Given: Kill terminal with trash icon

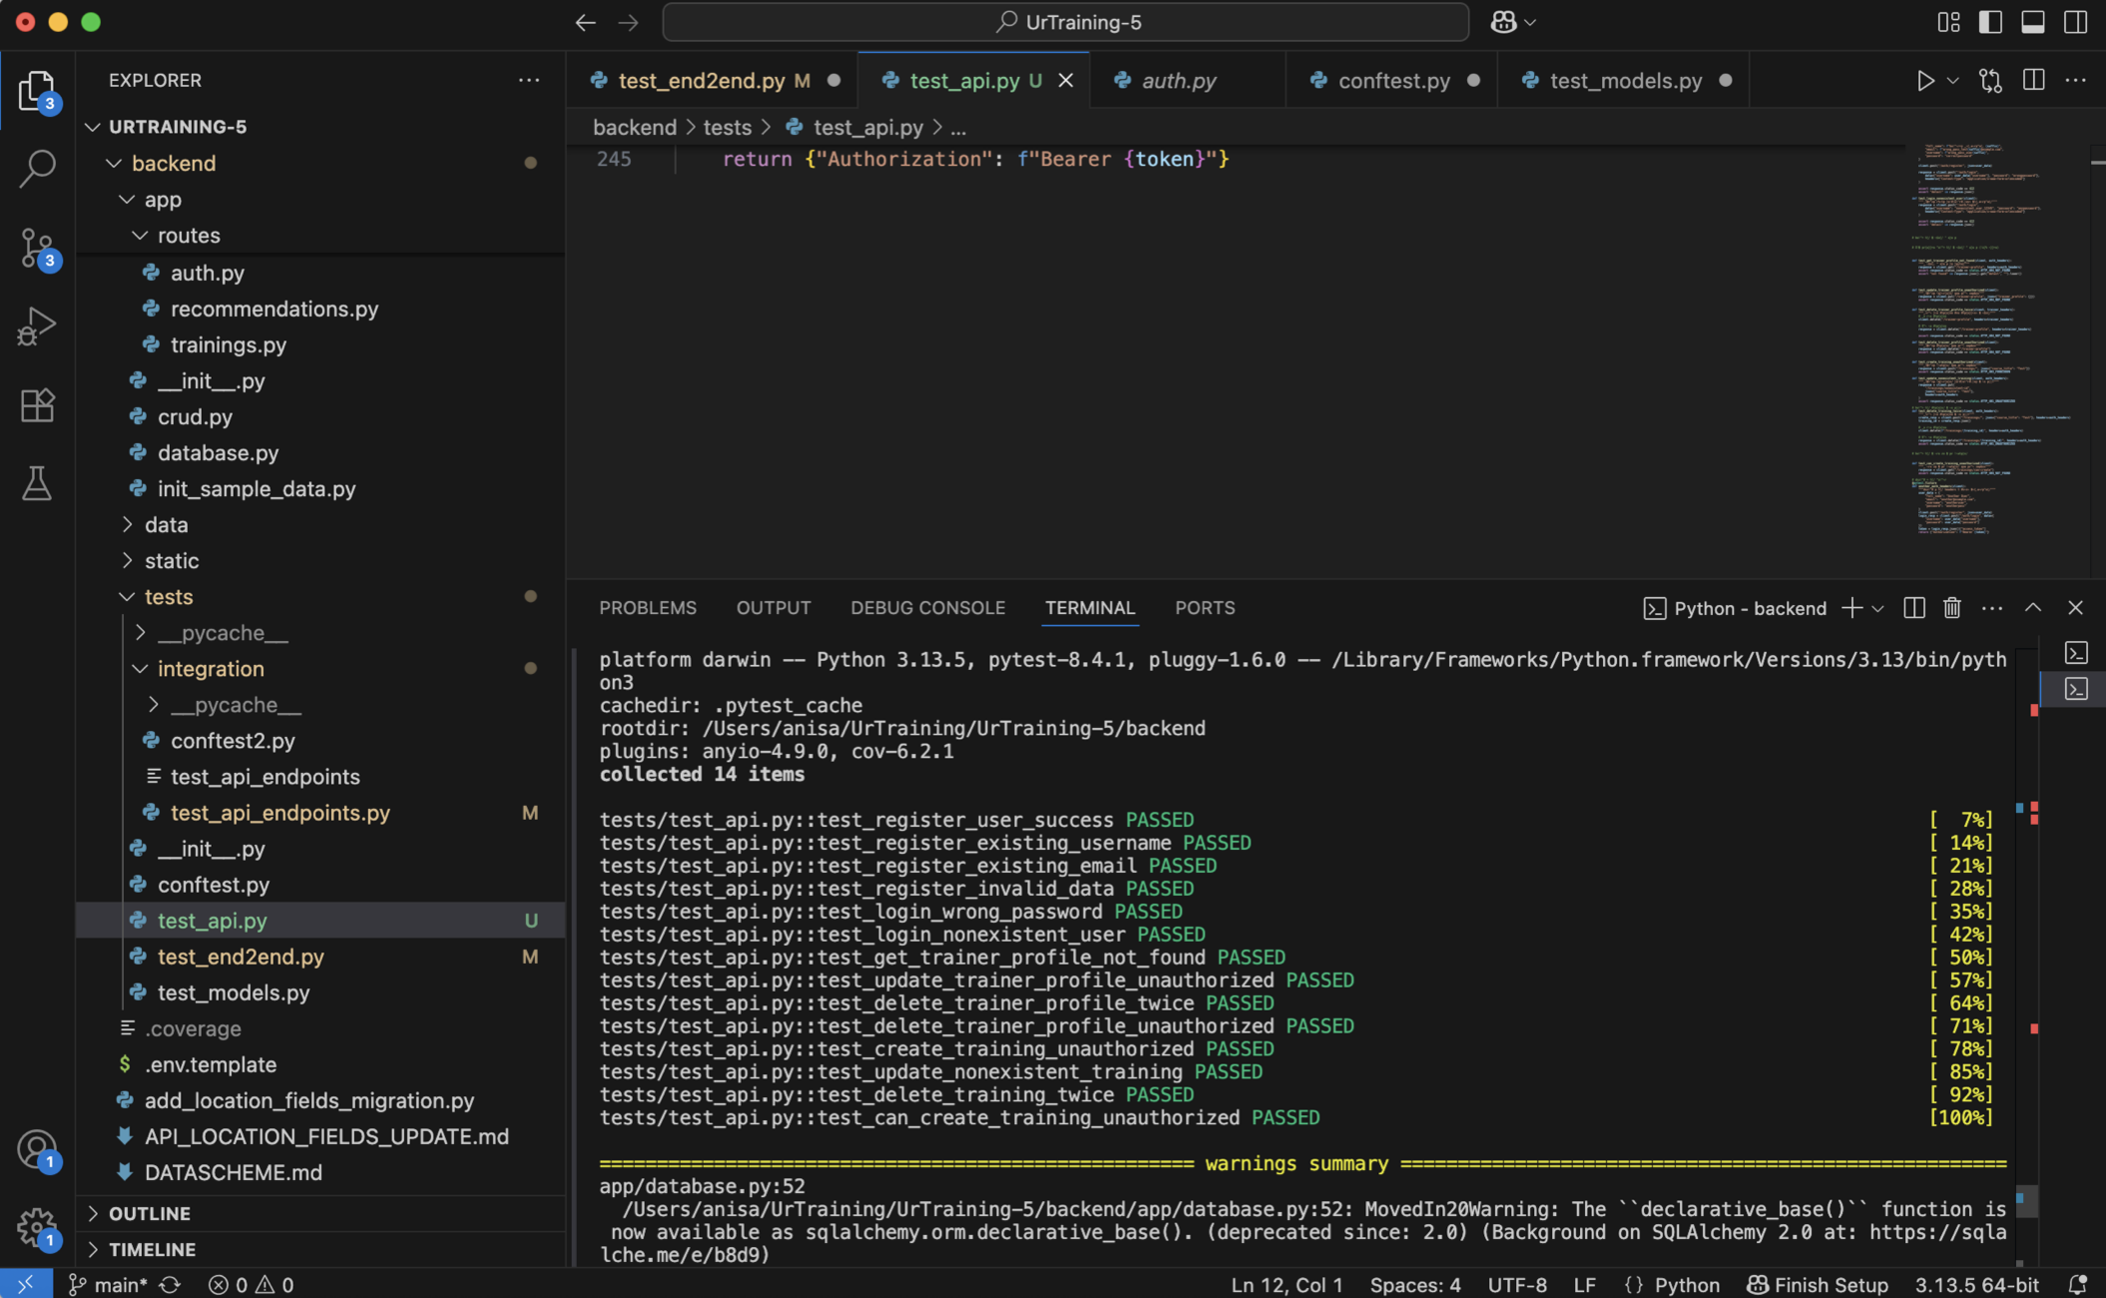Looking at the screenshot, I should (x=1952, y=608).
